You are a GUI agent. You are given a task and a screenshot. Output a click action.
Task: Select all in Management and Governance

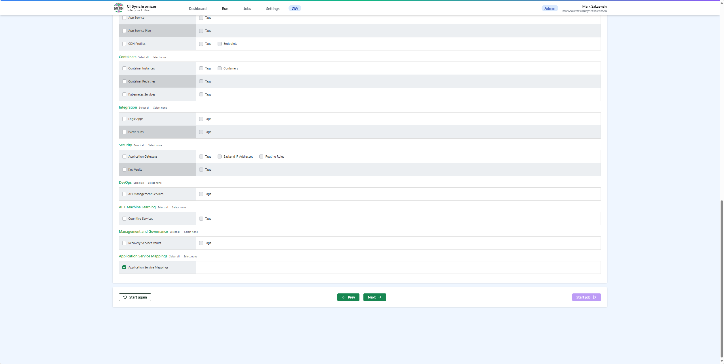coord(175,232)
